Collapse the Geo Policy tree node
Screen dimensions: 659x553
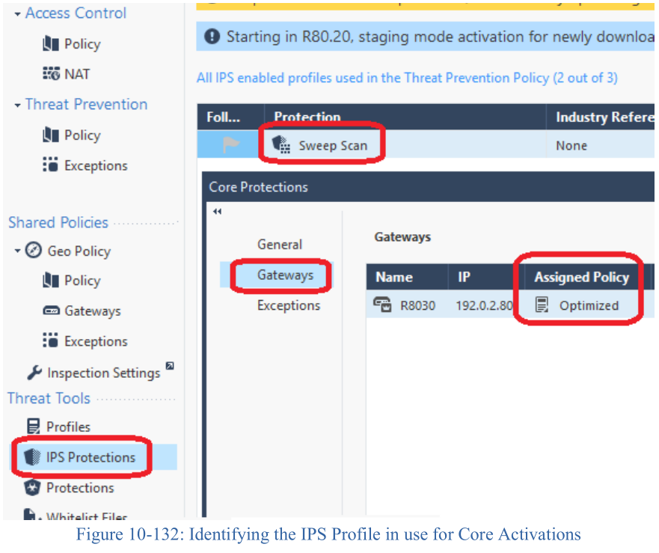[17, 251]
